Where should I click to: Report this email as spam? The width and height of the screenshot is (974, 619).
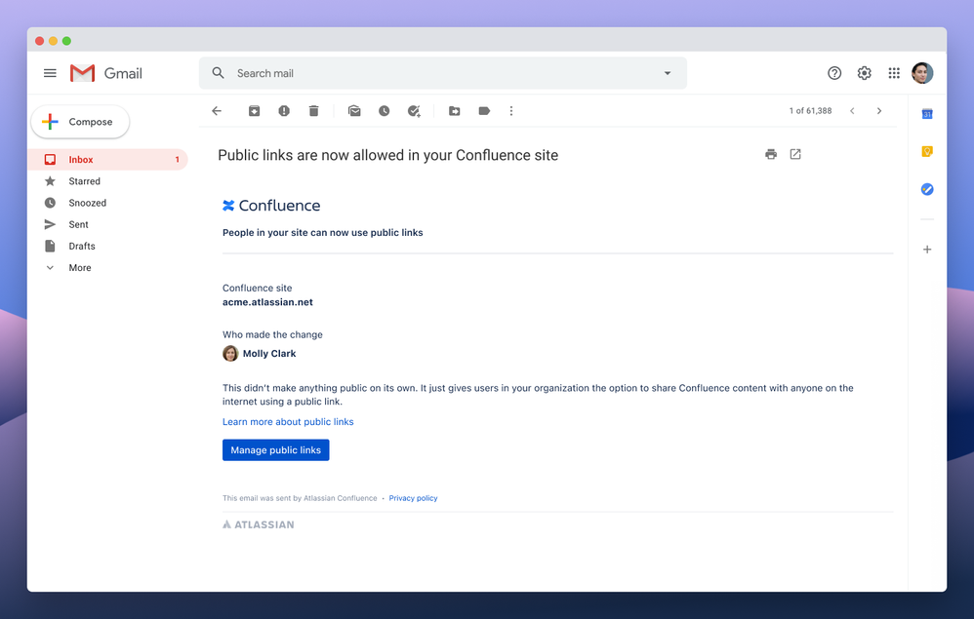pyautogui.click(x=284, y=111)
